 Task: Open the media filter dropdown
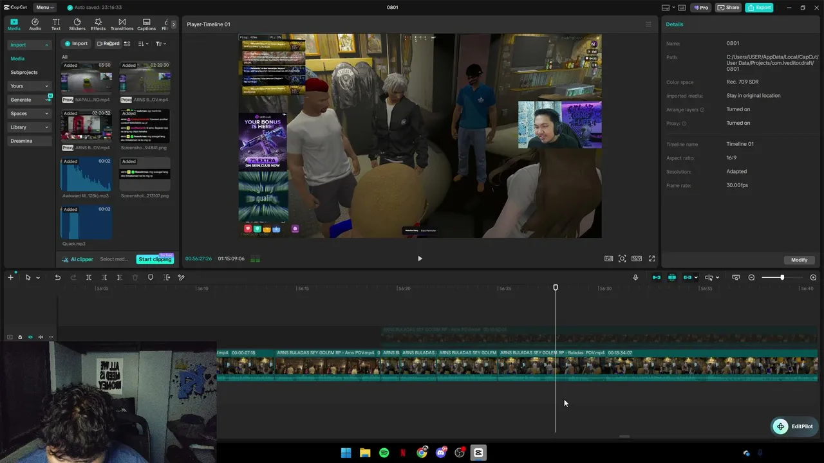[161, 44]
